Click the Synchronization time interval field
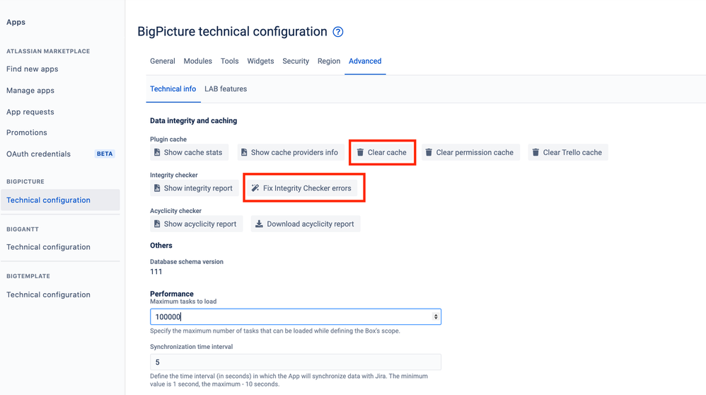Image resolution: width=706 pixels, height=395 pixels. [296, 362]
